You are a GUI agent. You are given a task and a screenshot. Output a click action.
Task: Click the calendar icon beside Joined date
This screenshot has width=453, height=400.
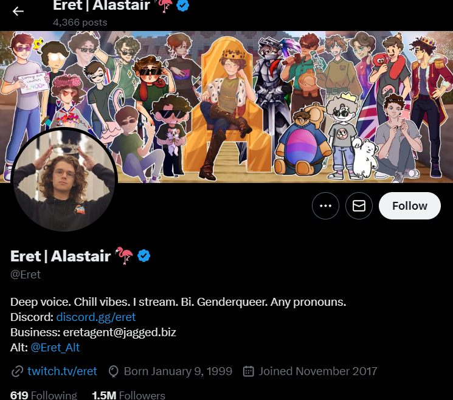(249, 371)
